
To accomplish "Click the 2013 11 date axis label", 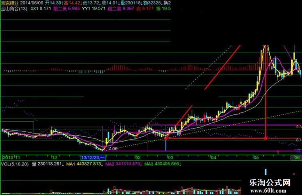I will tap(12, 158).
